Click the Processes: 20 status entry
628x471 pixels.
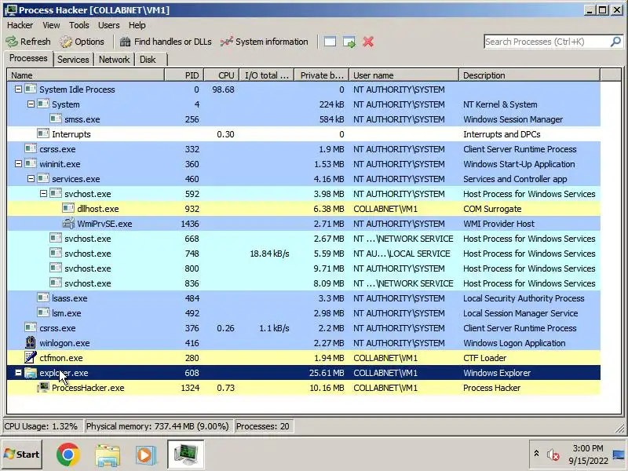click(x=263, y=425)
